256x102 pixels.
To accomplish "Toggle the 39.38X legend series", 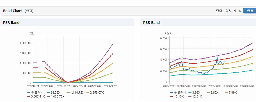I will pos(53,92).
